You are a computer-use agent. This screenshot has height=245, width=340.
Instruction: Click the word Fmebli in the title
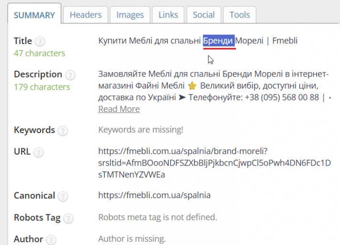(x=285, y=41)
